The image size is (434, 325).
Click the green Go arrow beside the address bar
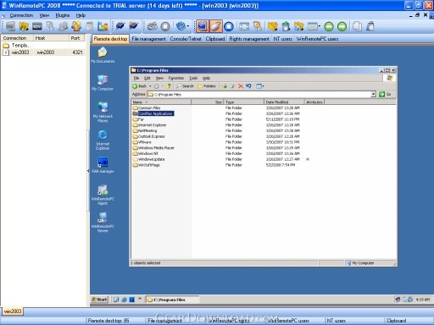(381, 94)
